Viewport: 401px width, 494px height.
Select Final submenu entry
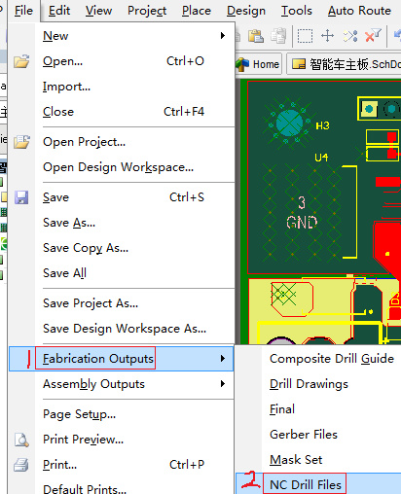[x=319, y=409]
